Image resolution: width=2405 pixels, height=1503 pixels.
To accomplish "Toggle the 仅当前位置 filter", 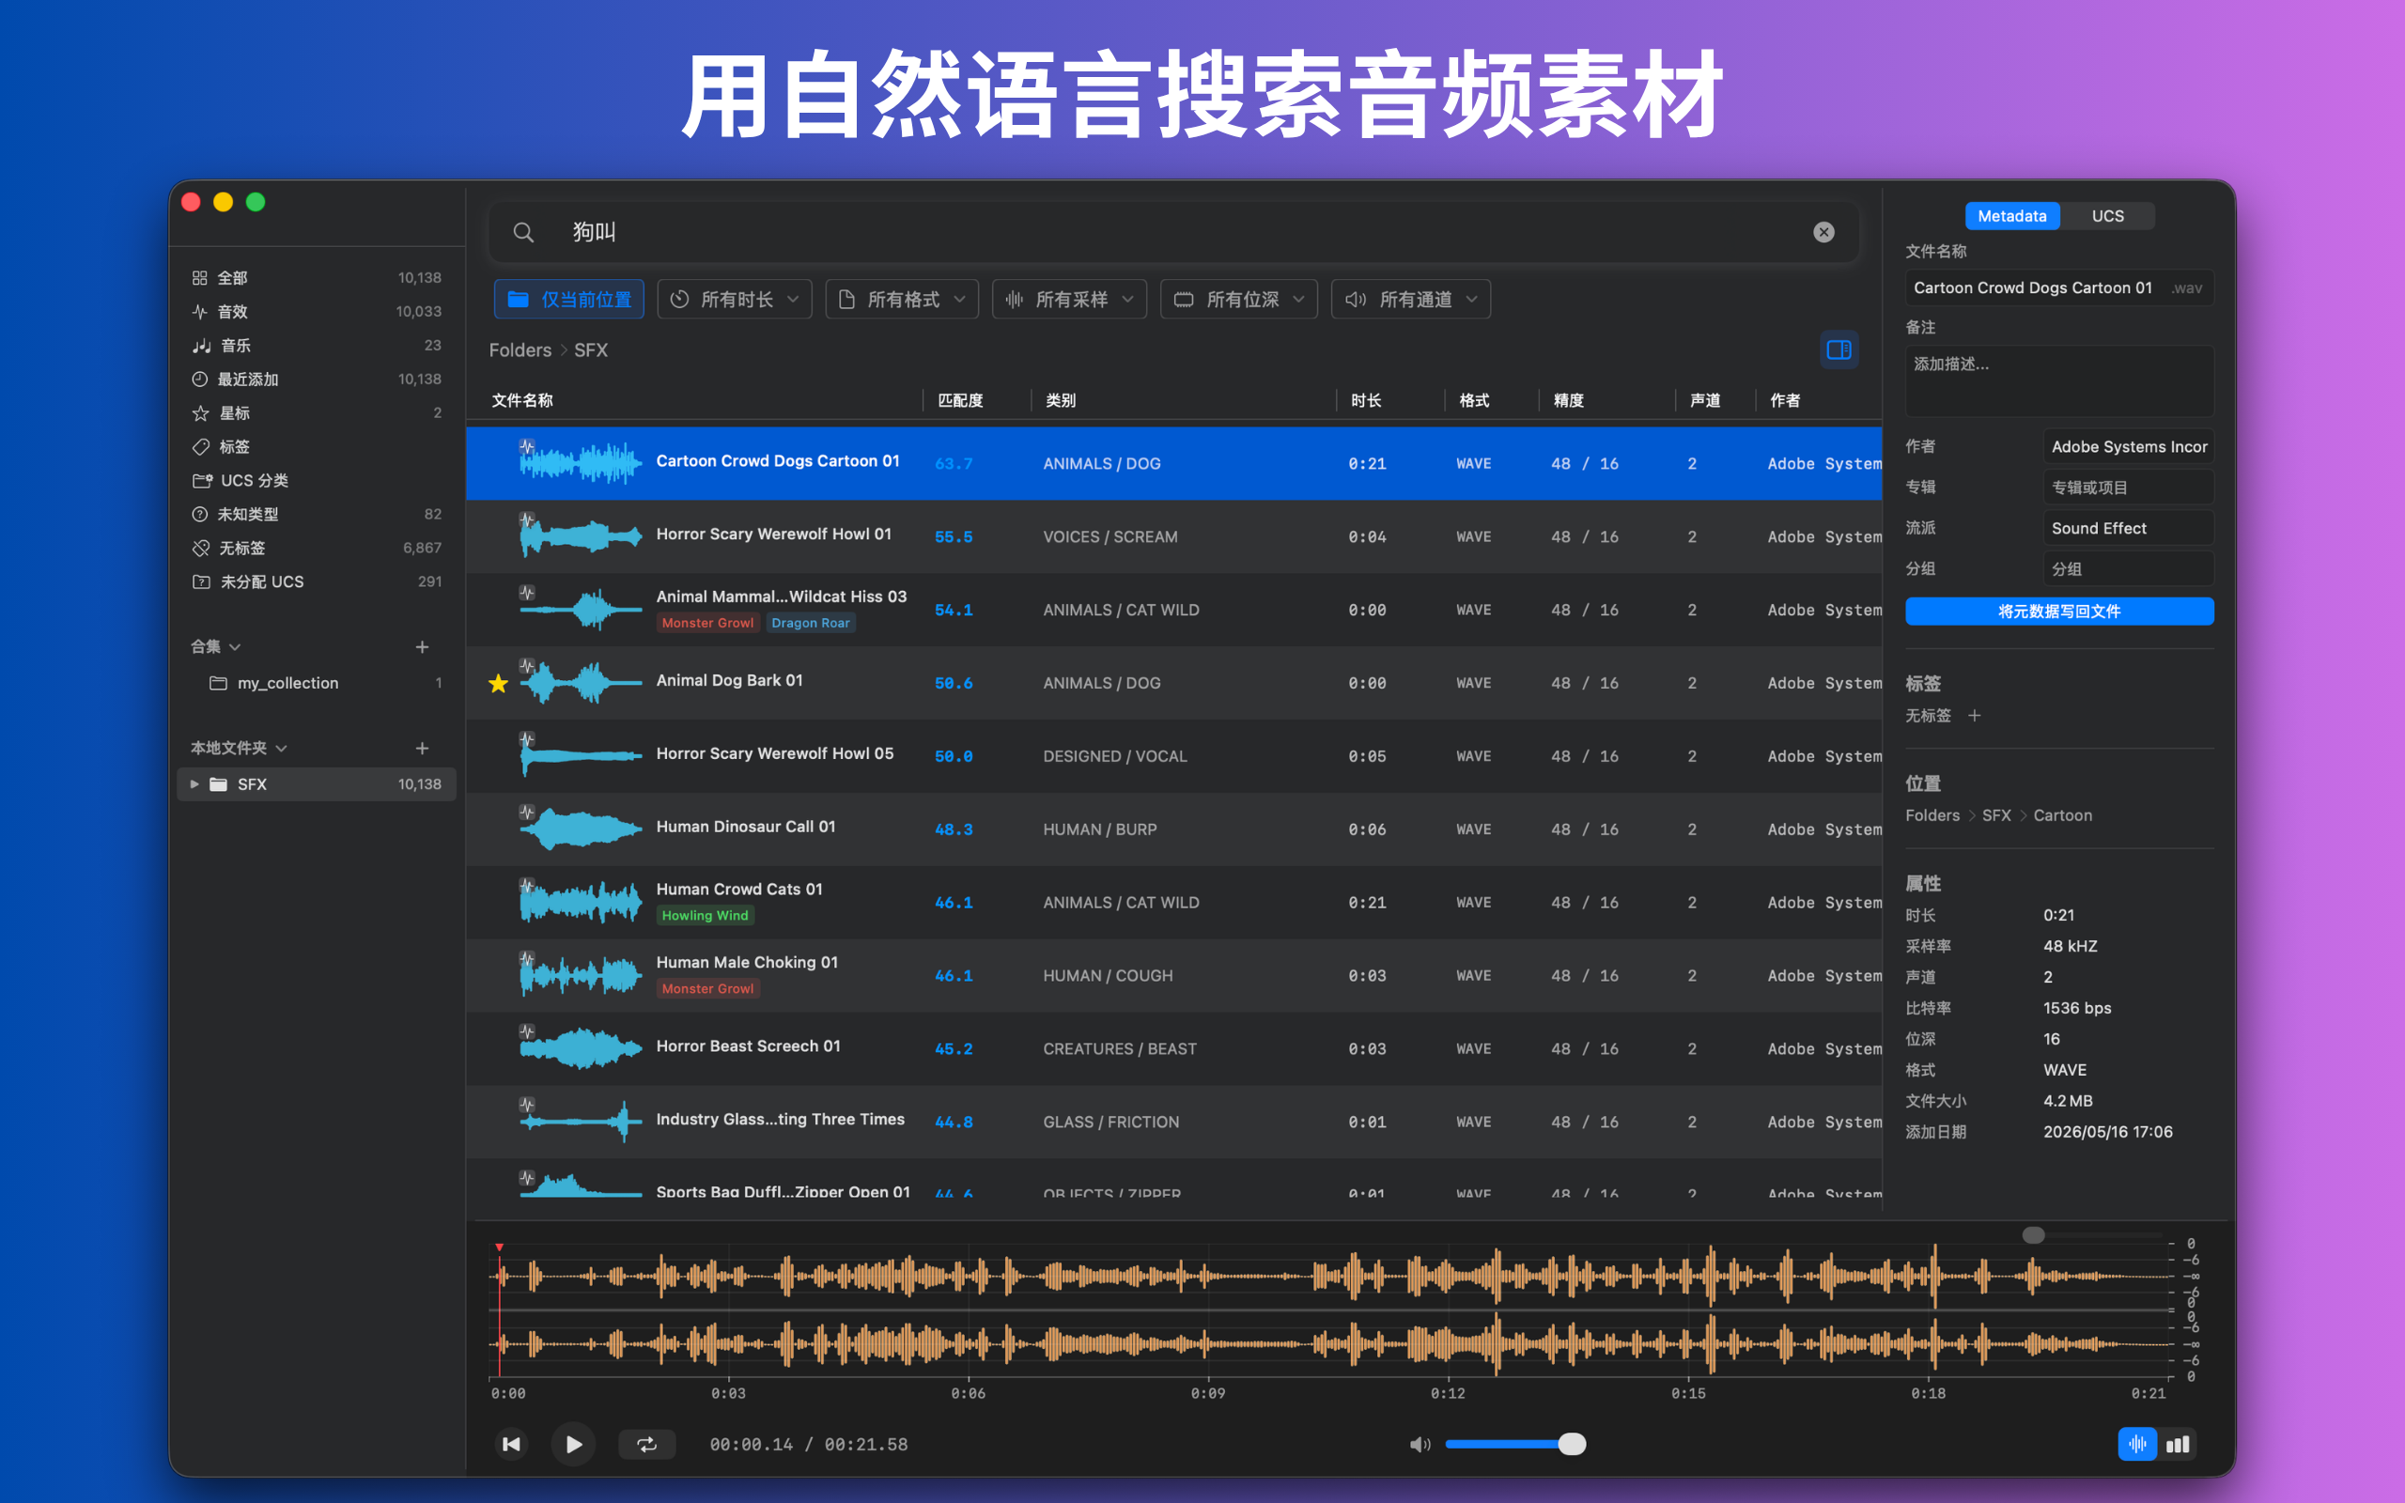I will pos(569,300).
